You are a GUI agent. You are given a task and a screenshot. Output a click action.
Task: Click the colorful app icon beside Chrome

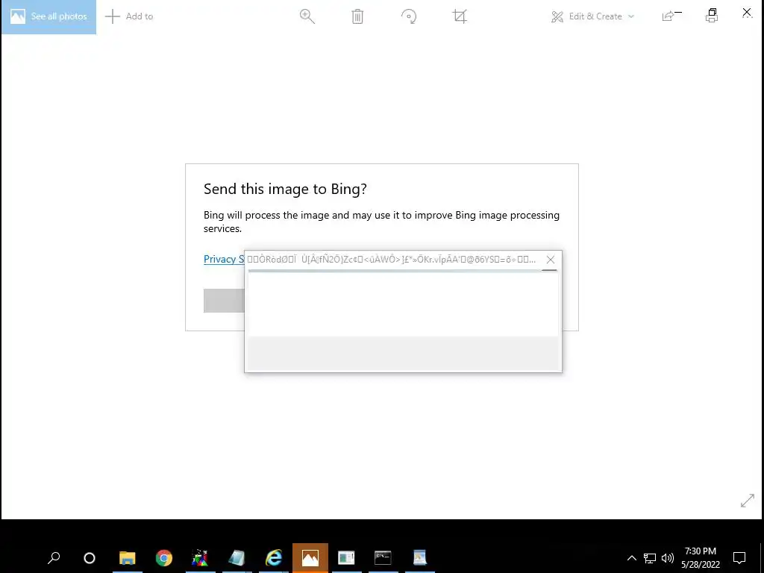pyautogui.click(x=200, y=558)
